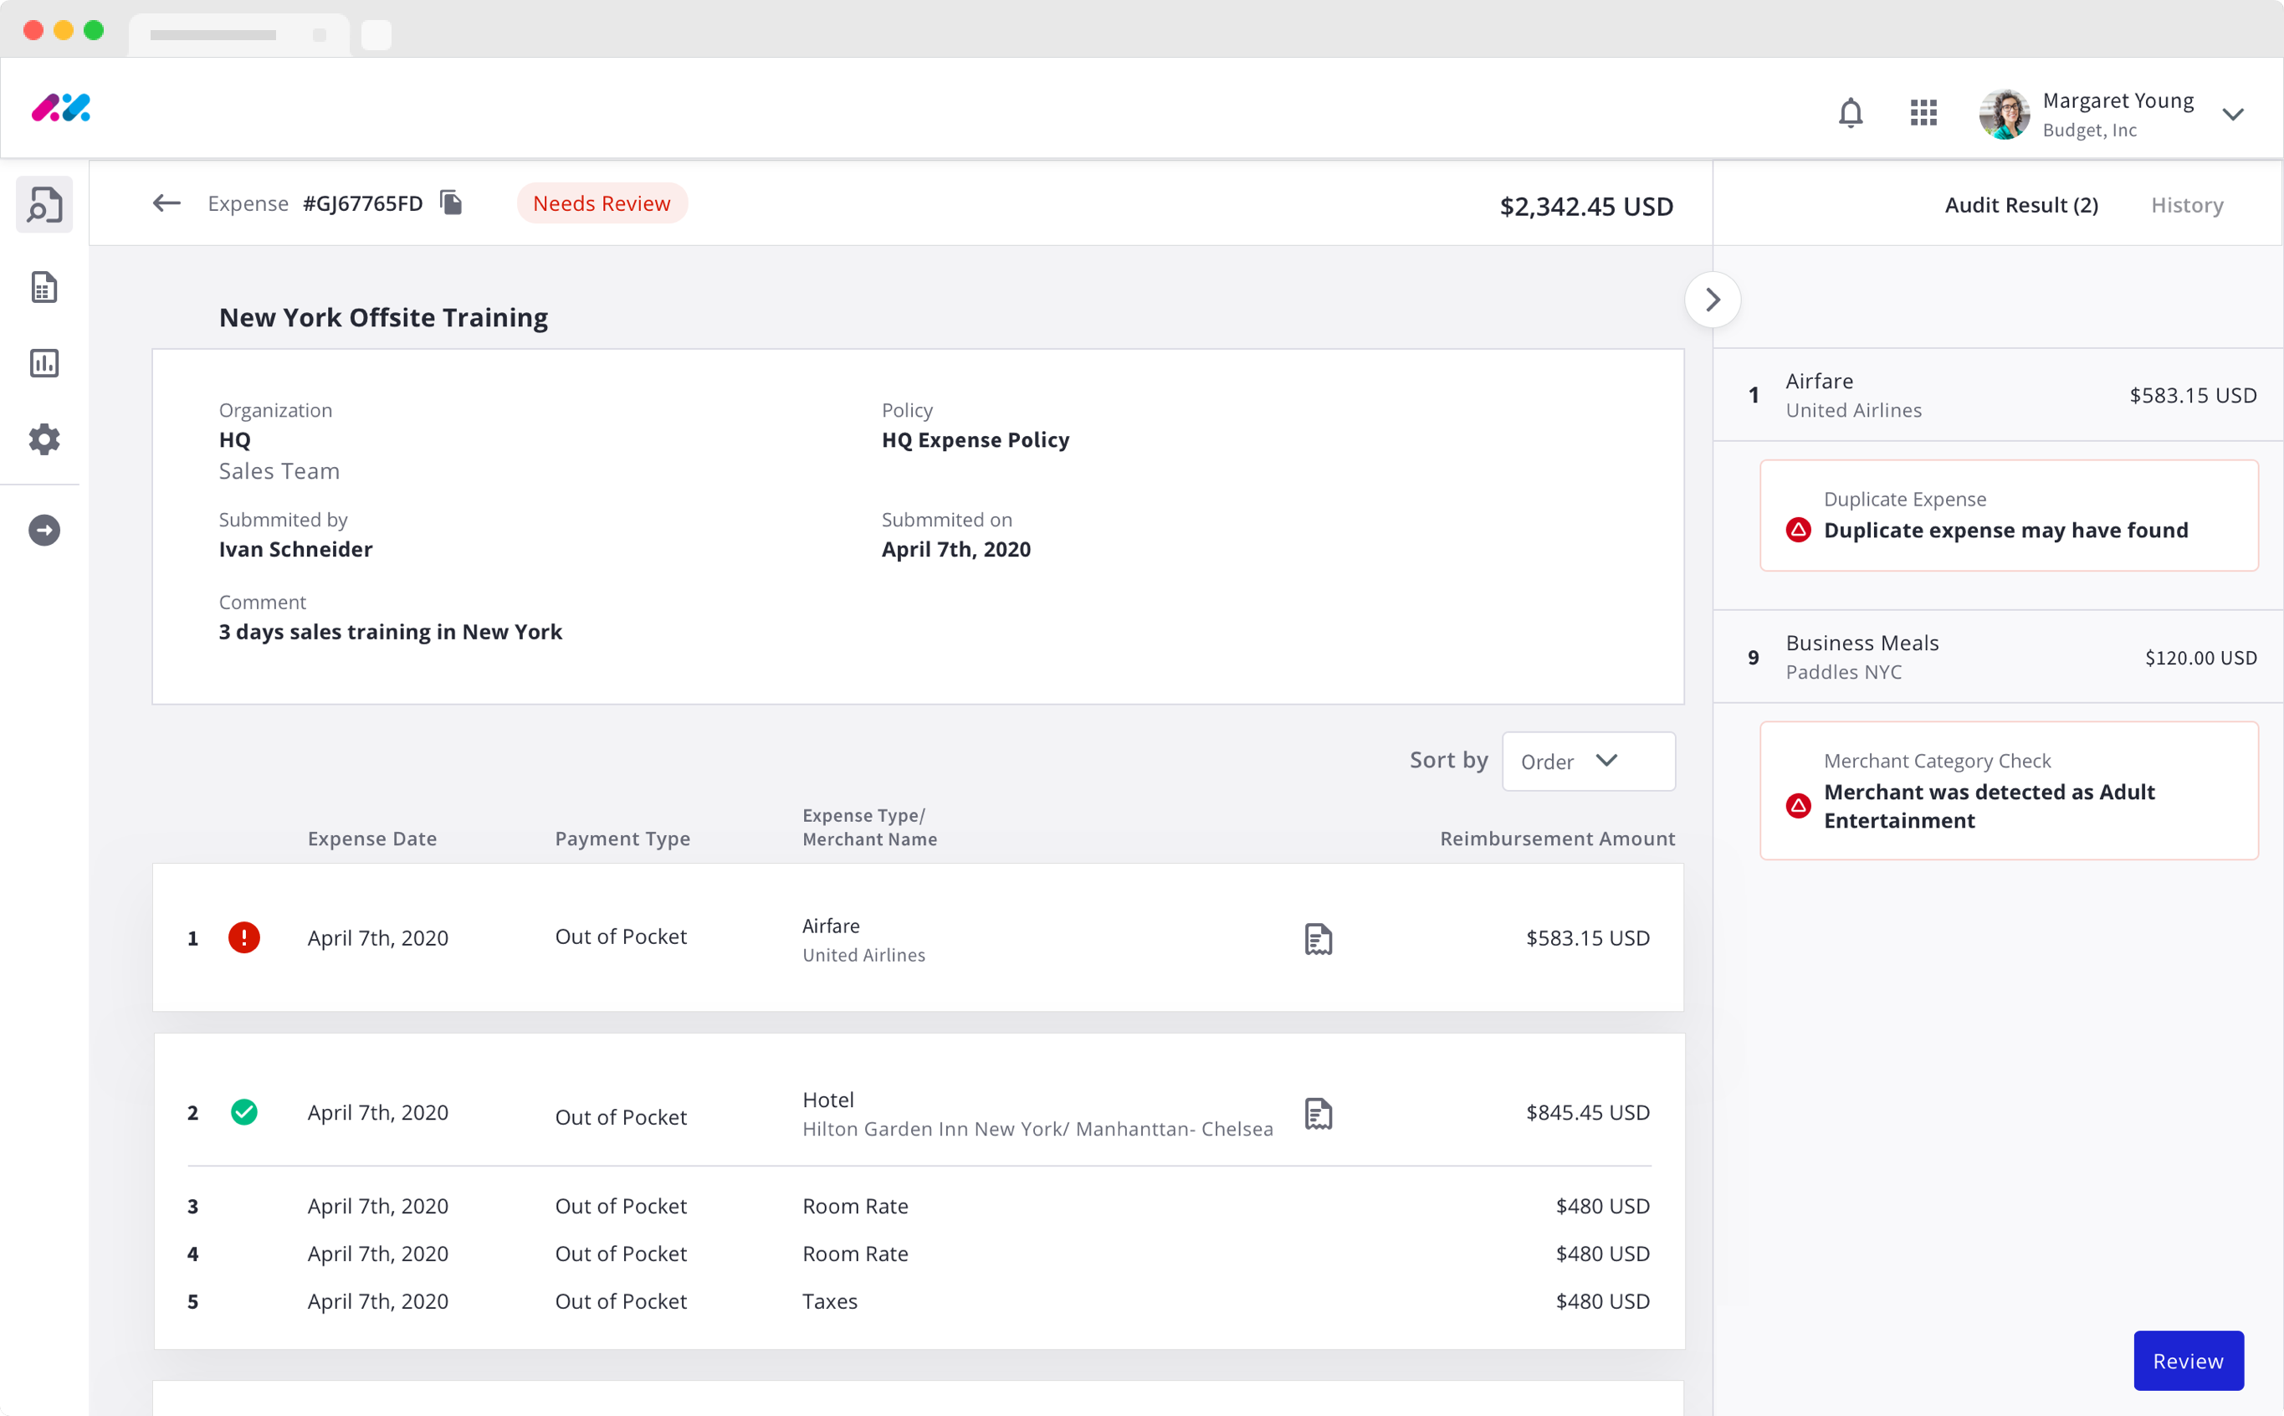Open the Duplicate Expense audit card
Image resolution: width=2284 pixels, height=1416 pixels.
(2009, 515)
